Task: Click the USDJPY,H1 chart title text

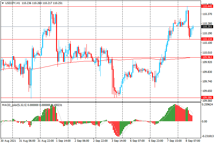Action: [x=12, y=3]
